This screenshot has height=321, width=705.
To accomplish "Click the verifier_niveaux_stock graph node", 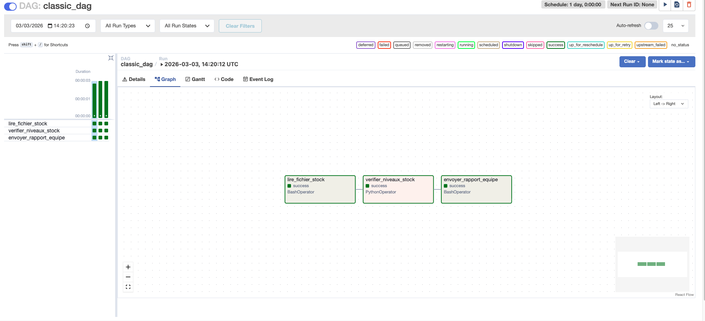I will [x=398, y=189].
